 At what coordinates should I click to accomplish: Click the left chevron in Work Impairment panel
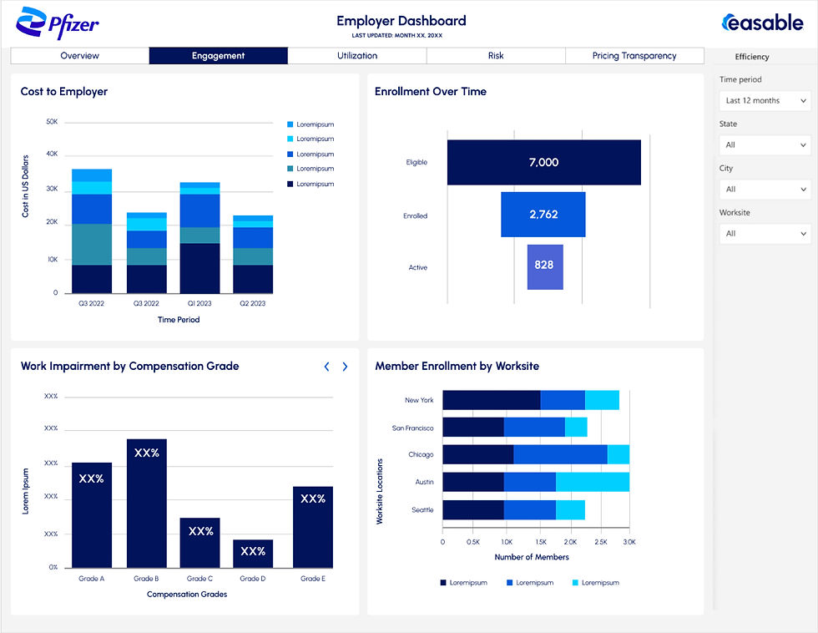326,366
